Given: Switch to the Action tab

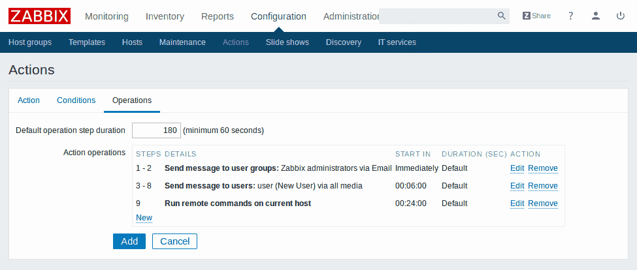Looking at the screenshot, I should click(x=29, y=100).
